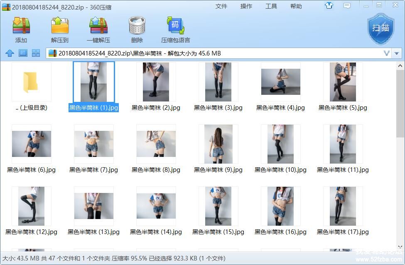This screenshot has height=265, width=405.
Task: Click the 扫描 (Scan) shield button
Action: 381,29
